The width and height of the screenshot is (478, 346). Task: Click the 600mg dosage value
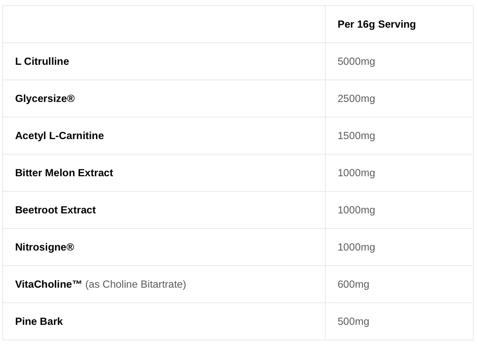353,284
